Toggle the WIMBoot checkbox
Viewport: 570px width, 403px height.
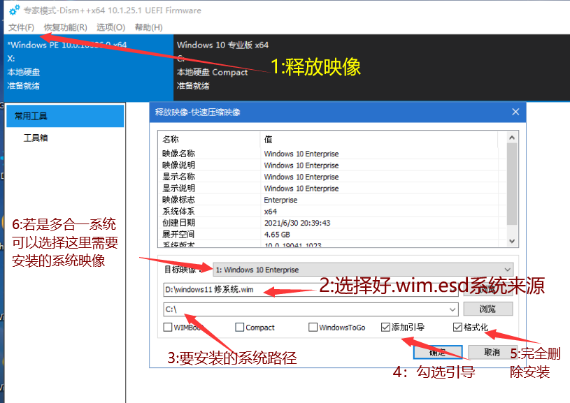pos(168,327)
